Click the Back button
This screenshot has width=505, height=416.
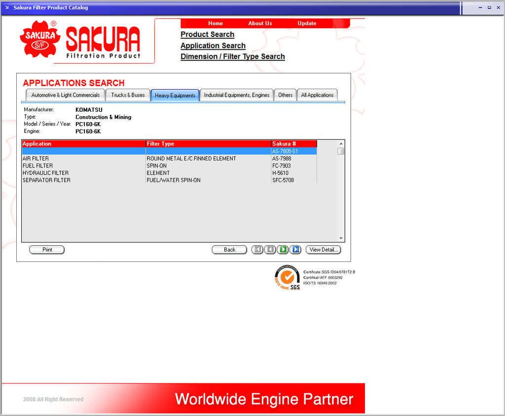click(x=229, y=250)
